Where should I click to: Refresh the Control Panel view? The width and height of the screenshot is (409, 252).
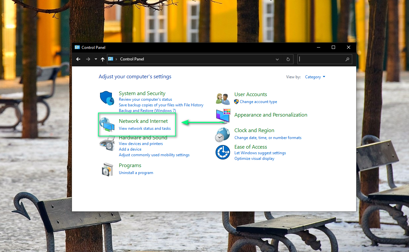288,59
